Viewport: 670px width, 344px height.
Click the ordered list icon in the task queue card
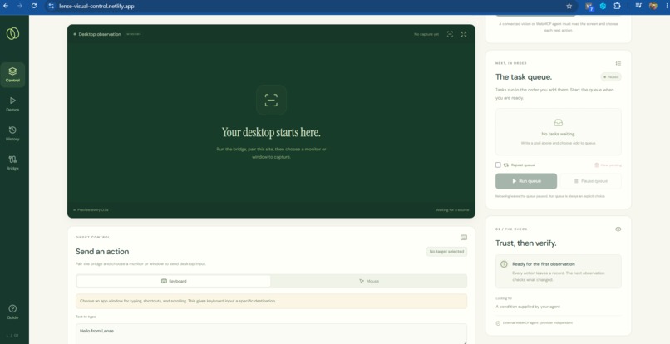[618, 63]
